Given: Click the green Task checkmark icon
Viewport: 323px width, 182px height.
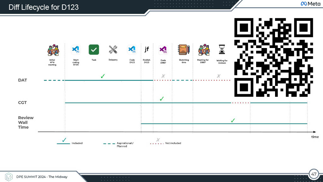Looking at the screenshot, I should 94,50.
